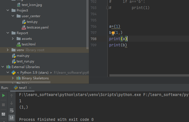Click the yellow intention lightbulb on line 707
This screenshot has width=189, height=122.
113,33
